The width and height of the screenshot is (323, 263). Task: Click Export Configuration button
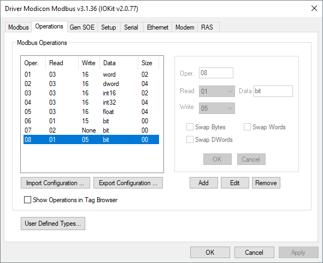click(128, 183)
